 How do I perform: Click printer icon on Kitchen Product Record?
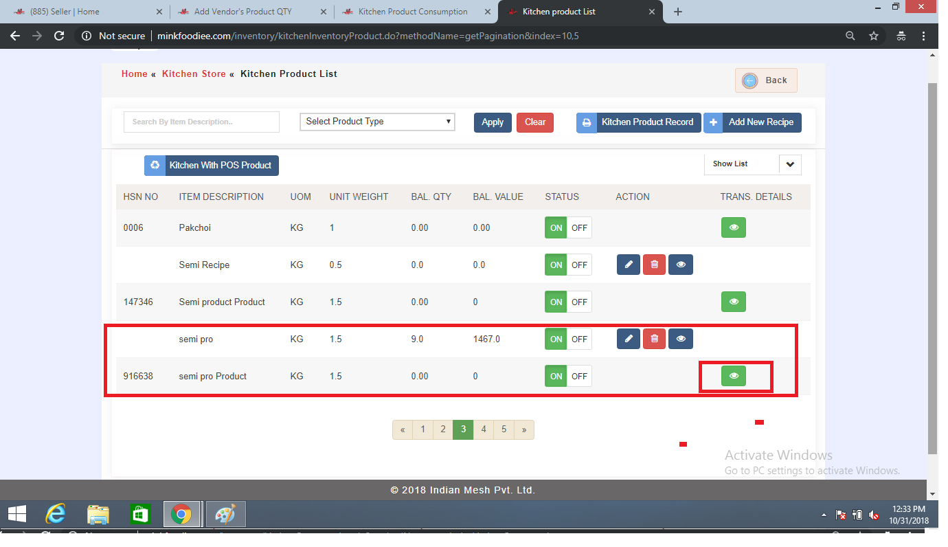[x=587, y=122]
